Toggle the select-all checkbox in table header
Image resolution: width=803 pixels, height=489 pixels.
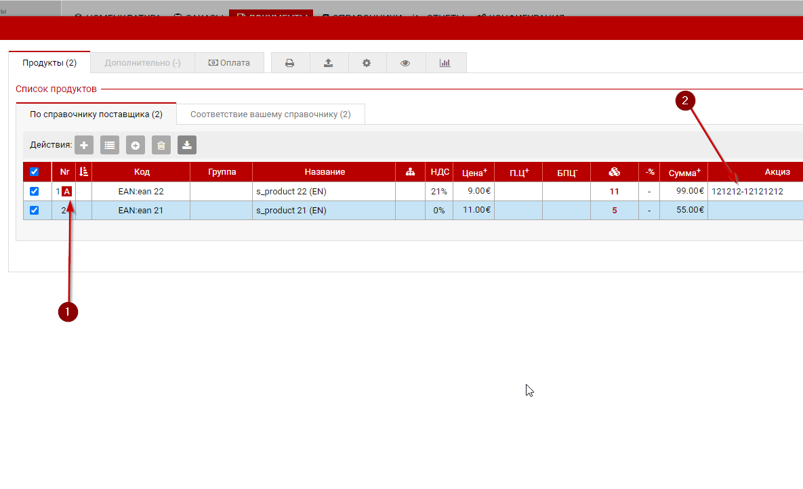coord(35,172)
